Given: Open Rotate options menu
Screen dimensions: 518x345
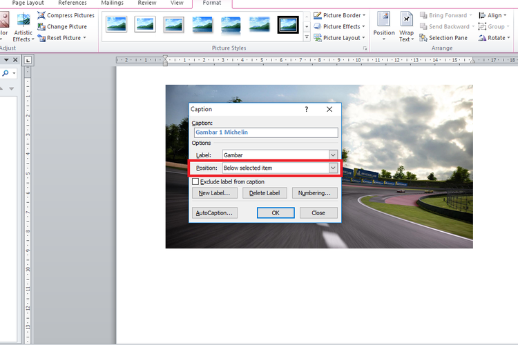Looking at the screenshot, I should [x=495, y=38].
